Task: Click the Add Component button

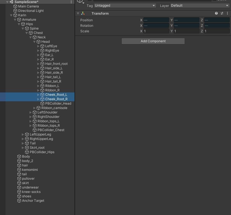Action: [153, 41]
